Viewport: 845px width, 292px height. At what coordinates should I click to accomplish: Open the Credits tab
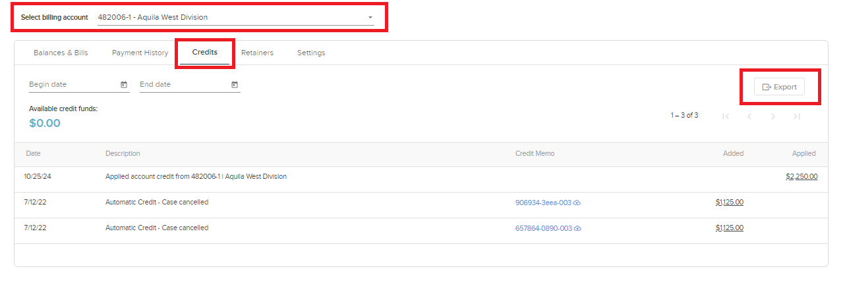pos(205,53)
